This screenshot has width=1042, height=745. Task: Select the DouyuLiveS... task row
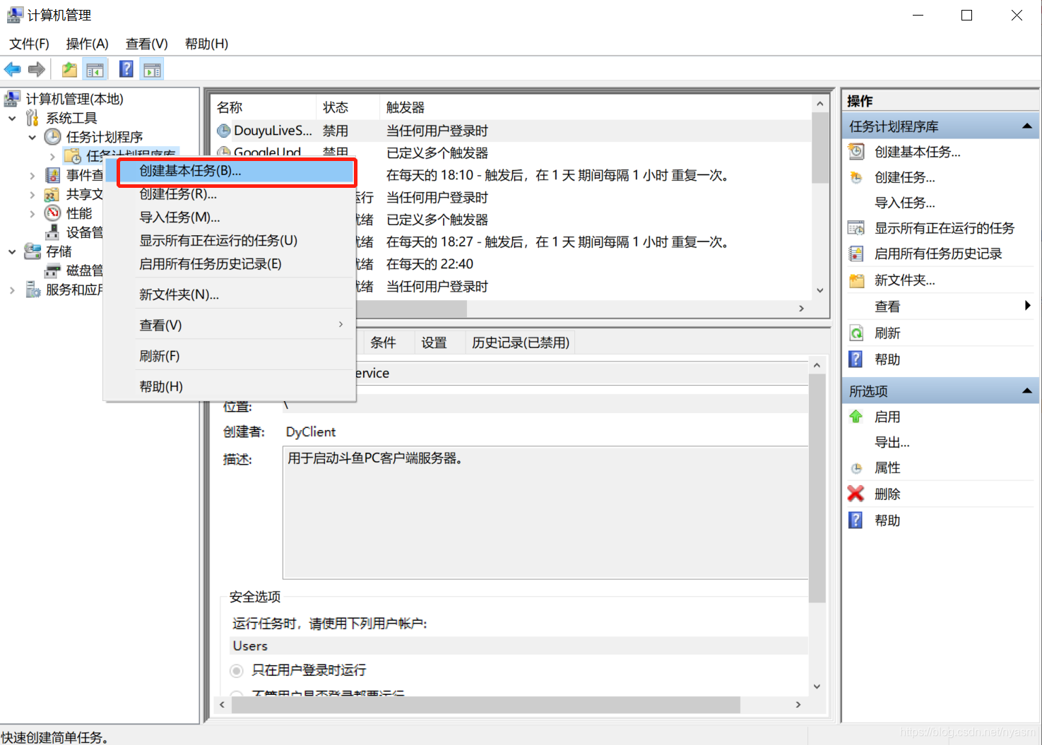click(513, 131)
